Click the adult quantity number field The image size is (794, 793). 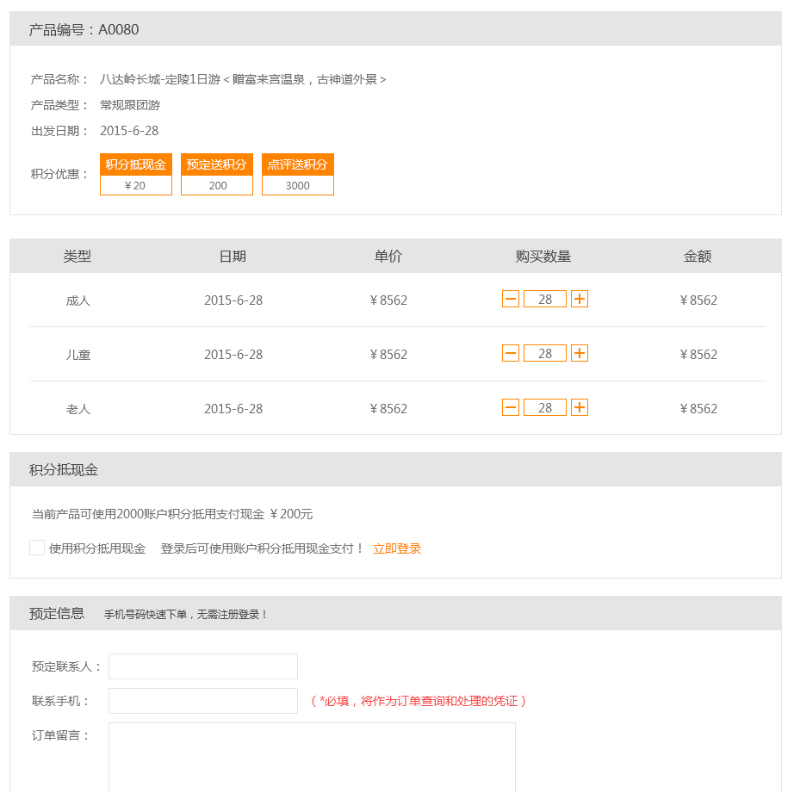pos(545,299)
